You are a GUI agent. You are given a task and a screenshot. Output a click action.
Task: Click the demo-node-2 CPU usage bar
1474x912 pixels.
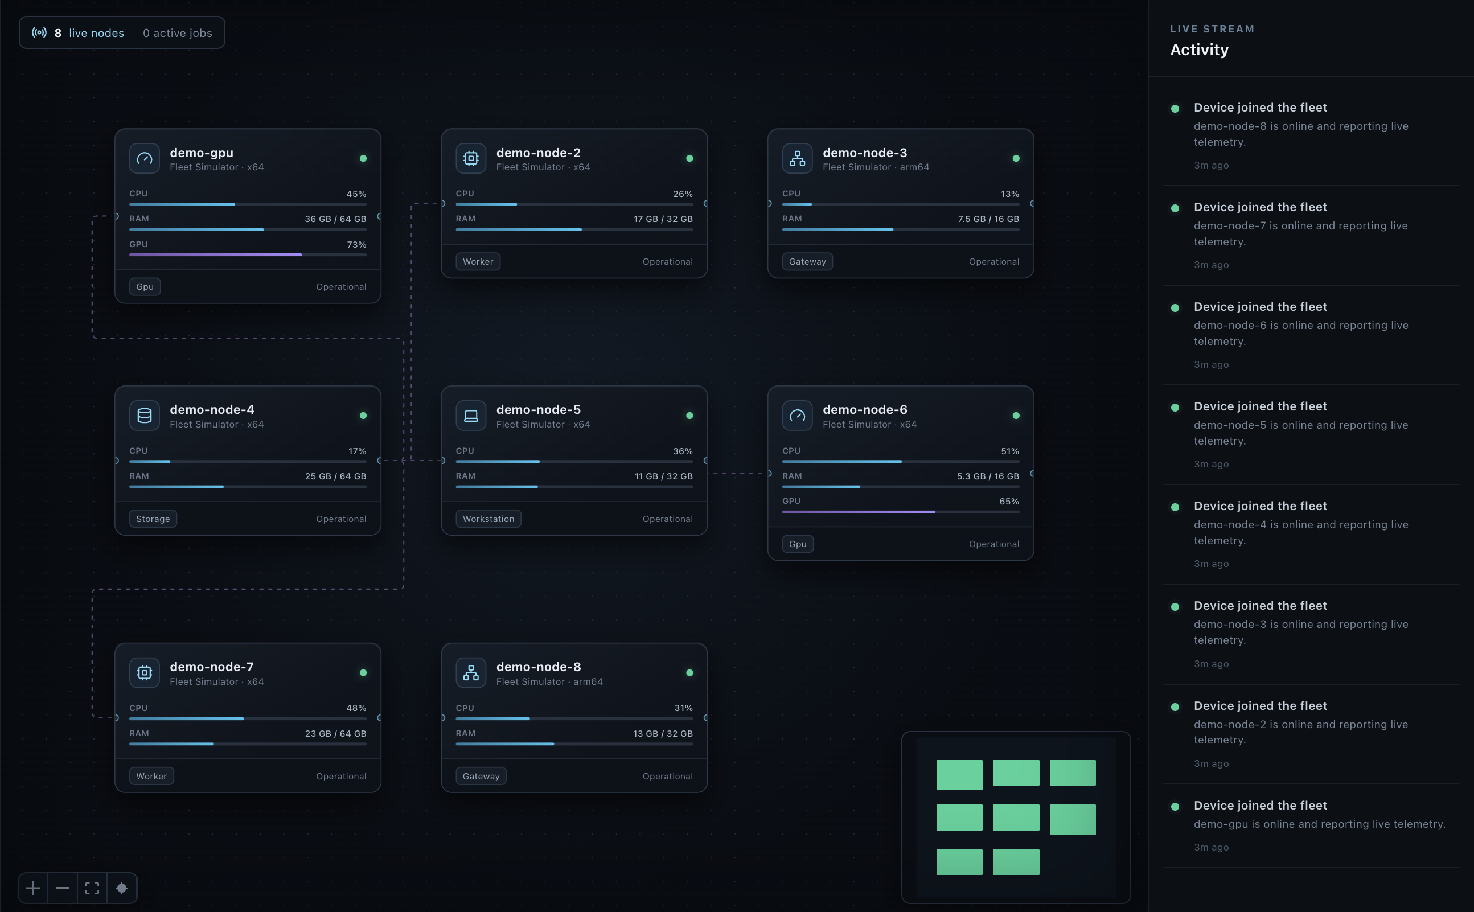point(574,204)
